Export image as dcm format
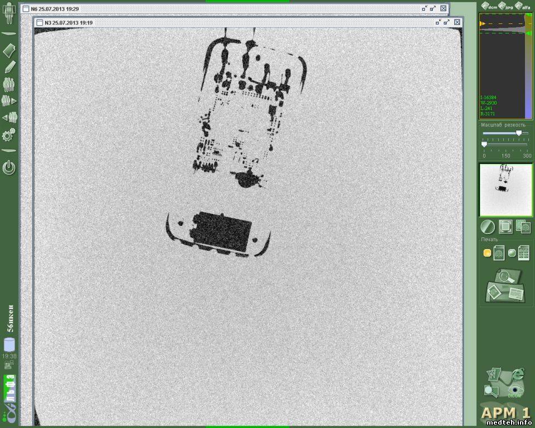535x428 pixels. coord(489,6)
